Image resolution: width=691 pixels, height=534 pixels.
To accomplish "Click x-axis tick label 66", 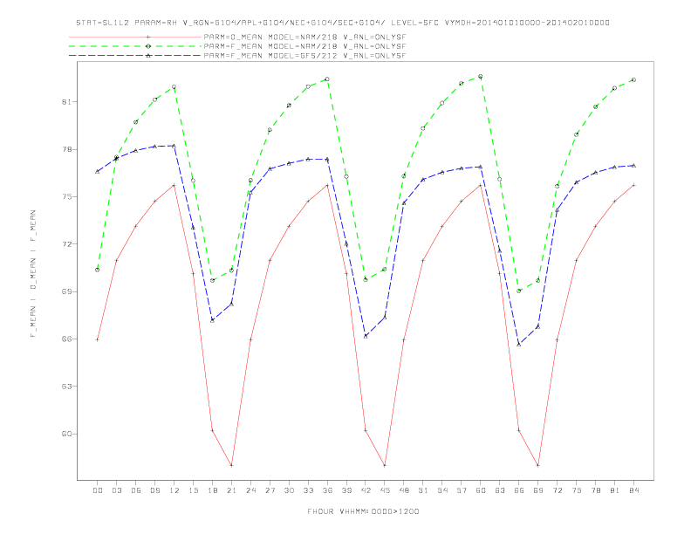I will click(519, 490).
